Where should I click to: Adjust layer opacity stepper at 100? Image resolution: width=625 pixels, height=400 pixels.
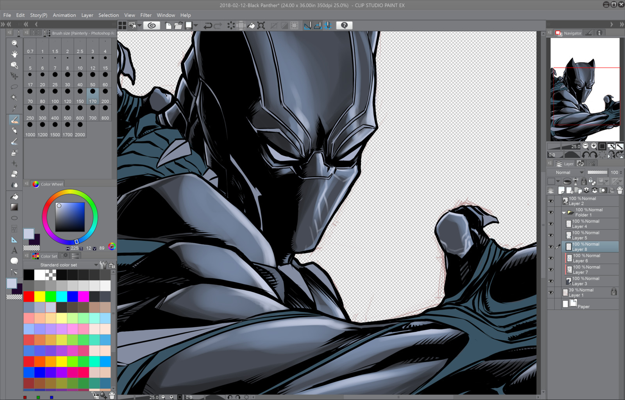(x=621, y=172)
